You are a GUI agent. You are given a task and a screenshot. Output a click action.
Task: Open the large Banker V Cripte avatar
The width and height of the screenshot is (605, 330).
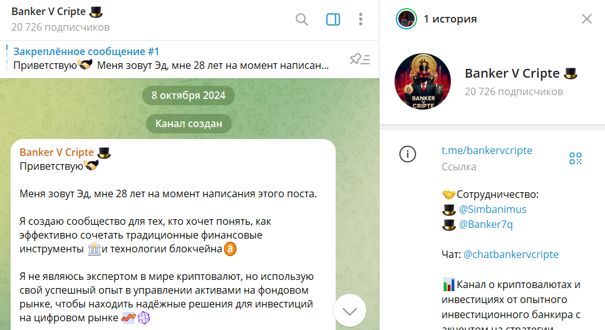coord(423,81)
